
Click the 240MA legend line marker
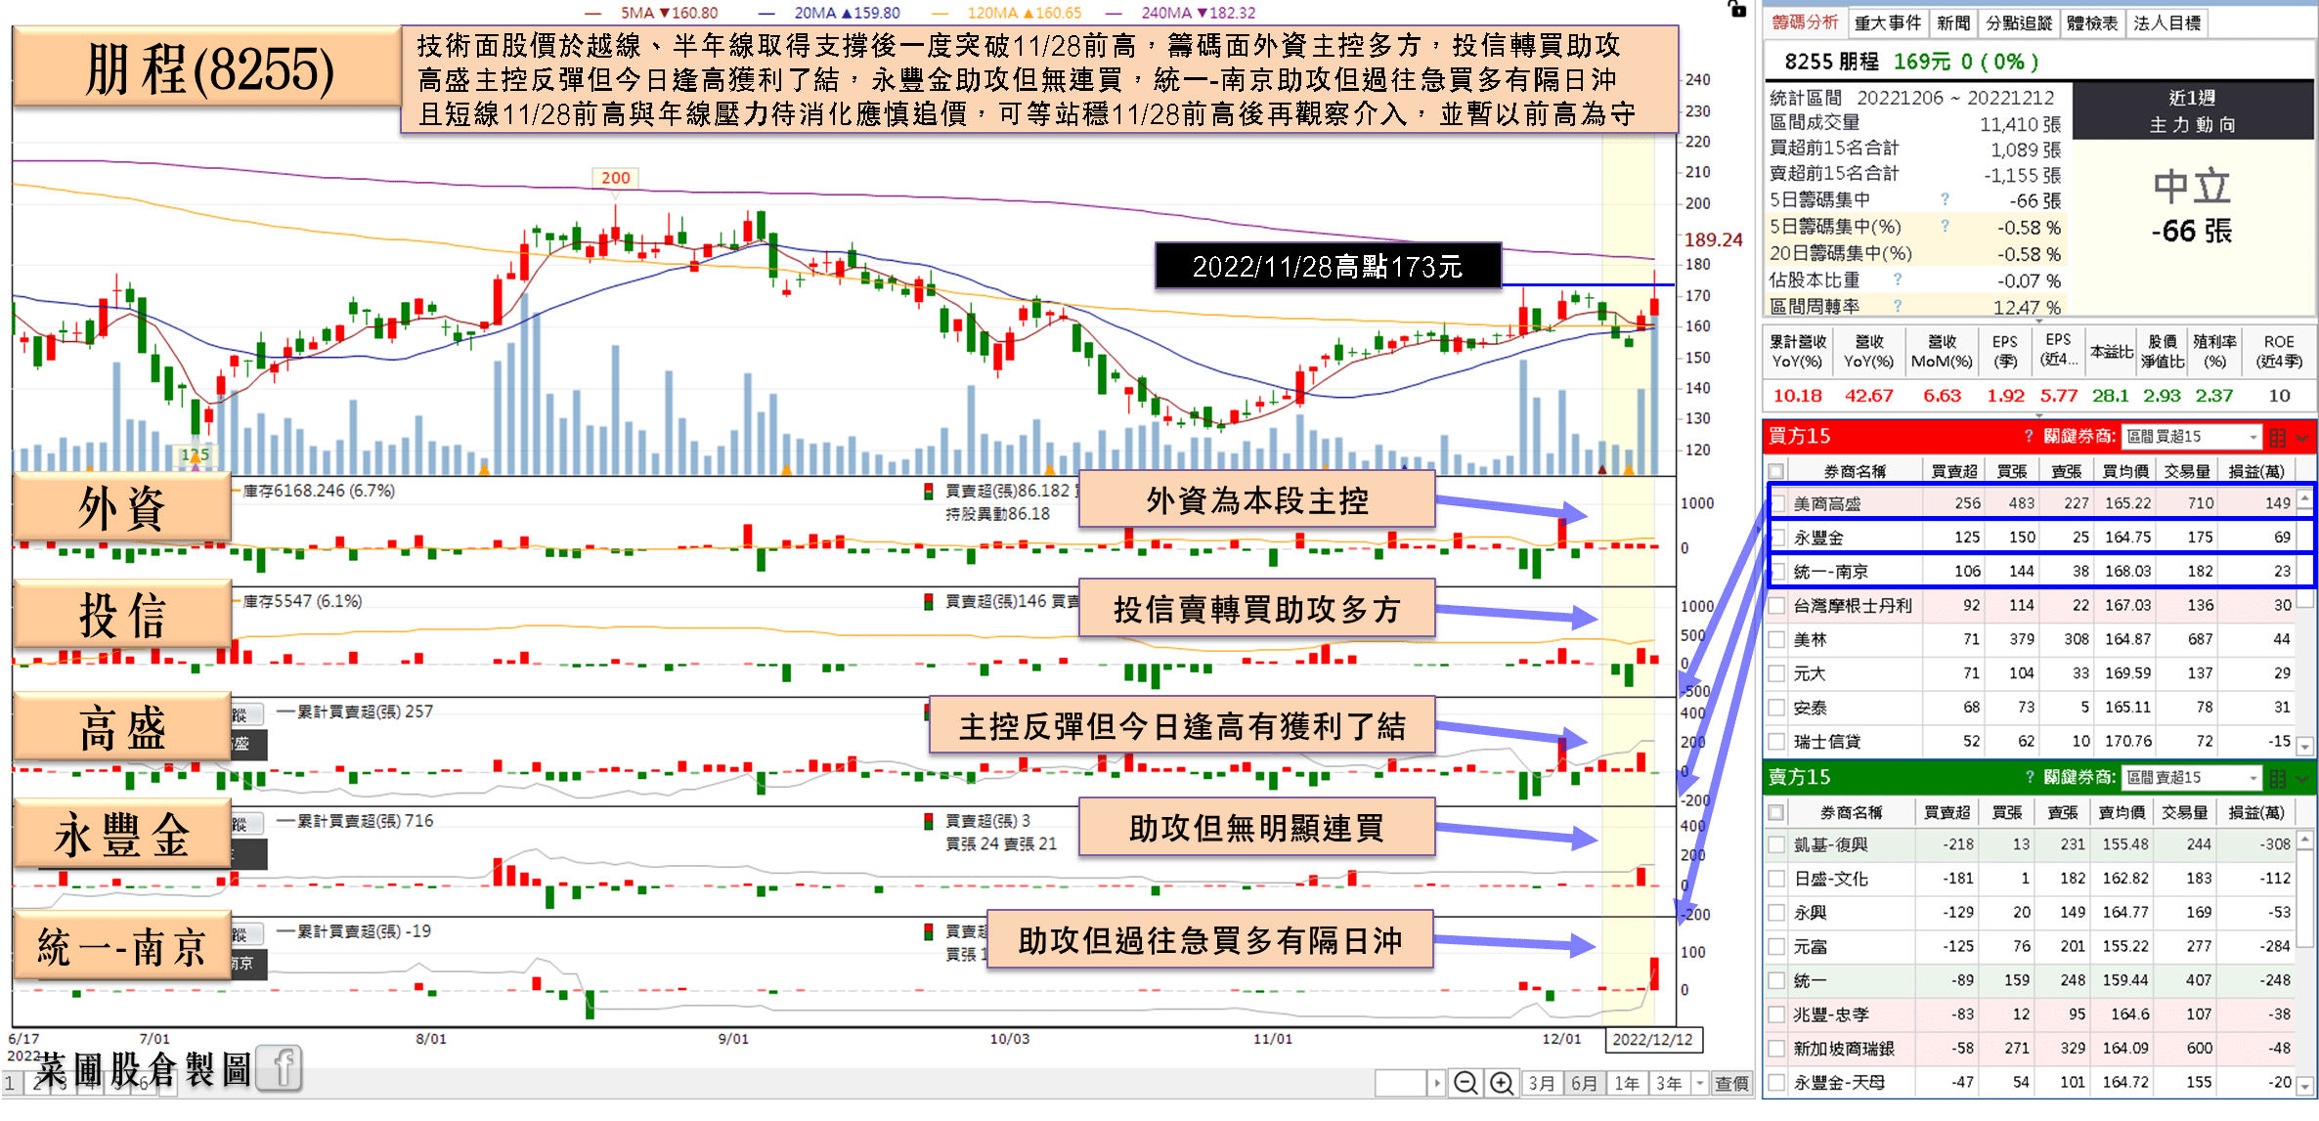coord(1114,13)
